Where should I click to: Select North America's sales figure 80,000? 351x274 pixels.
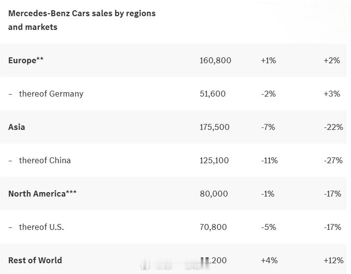tap(214, 194)
